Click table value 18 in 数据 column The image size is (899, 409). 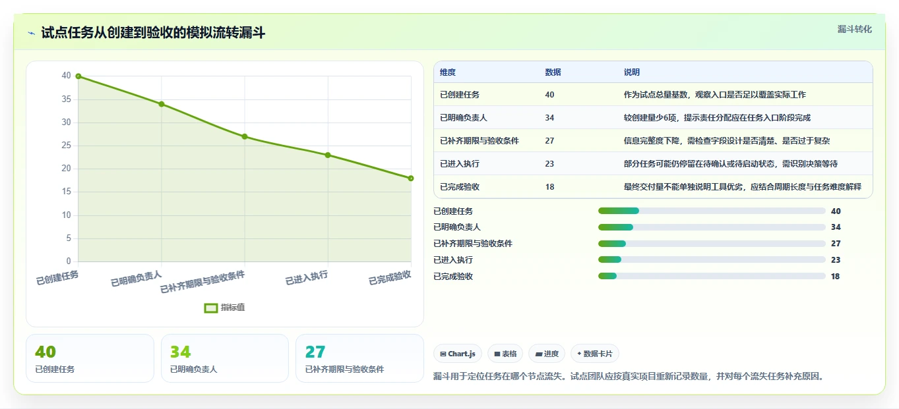[x=550, y=187]
